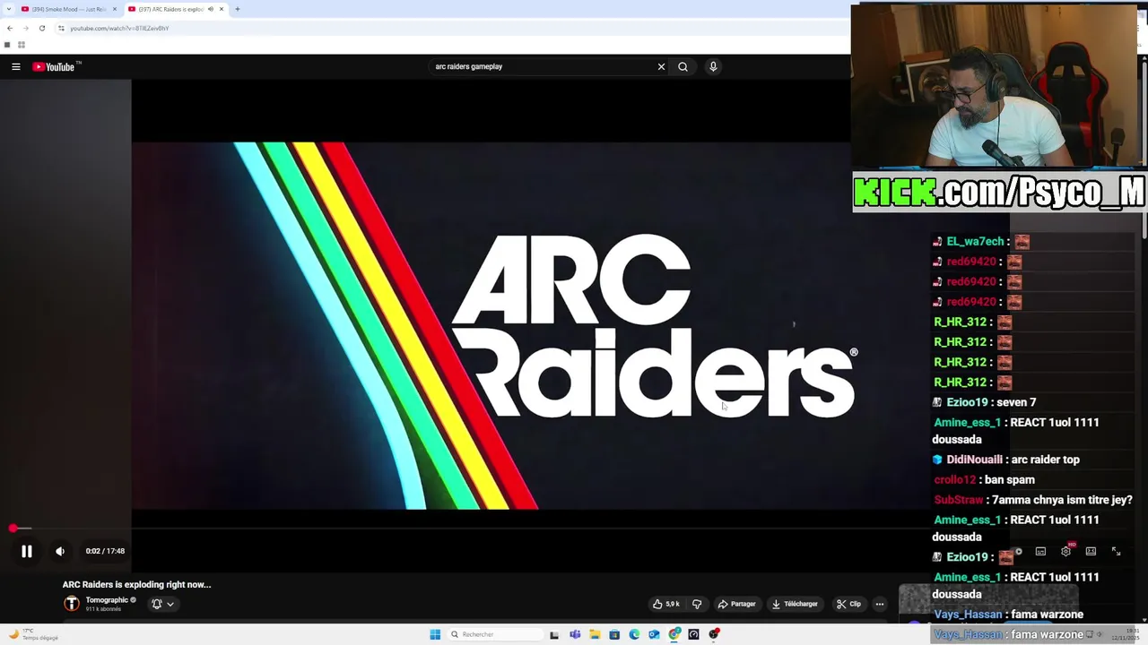Open the bookmarks bar apps grid icon
The width and height of the screenshot is (1148, 645).
pyautogui.click(x=21, y=45)
